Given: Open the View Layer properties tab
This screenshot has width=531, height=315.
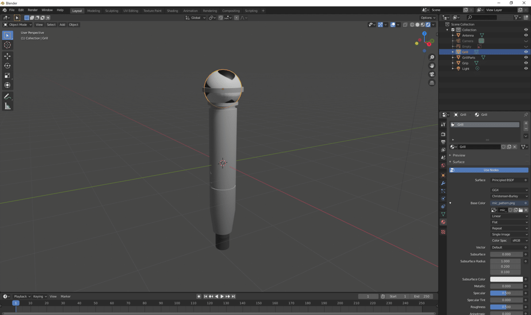Looking at the screenshot, I should pos(443,150).
